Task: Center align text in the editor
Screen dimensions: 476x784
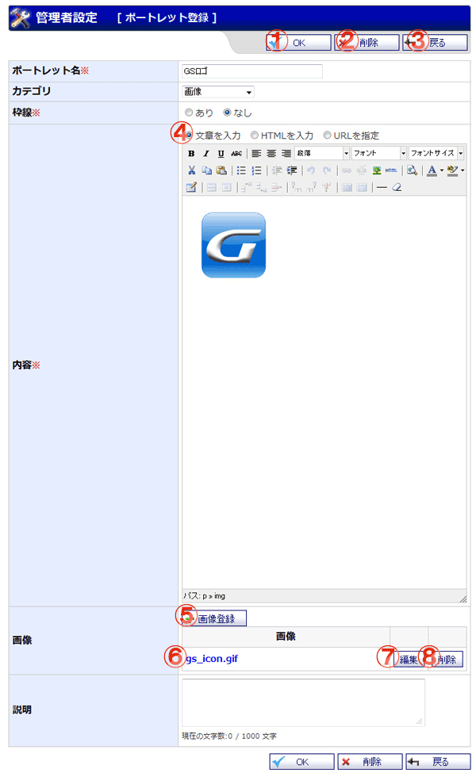Action: 271,154
